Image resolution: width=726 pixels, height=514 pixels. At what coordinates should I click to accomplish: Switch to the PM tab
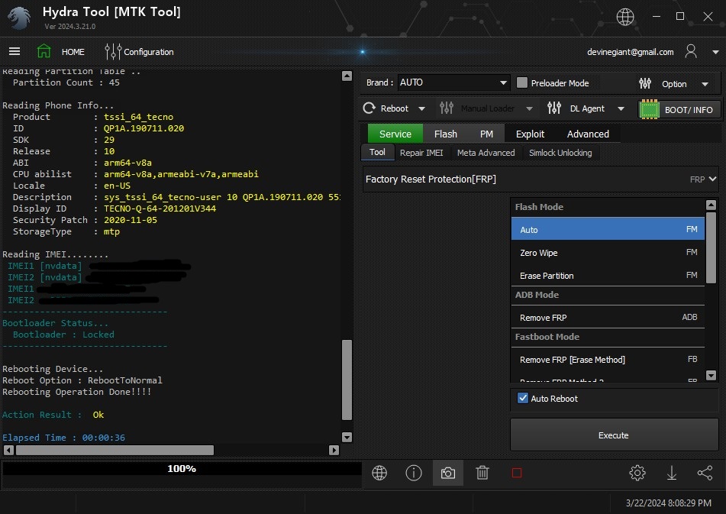486,134
